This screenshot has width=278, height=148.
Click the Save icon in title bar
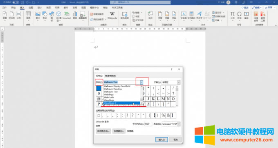[x=22, y=2]
